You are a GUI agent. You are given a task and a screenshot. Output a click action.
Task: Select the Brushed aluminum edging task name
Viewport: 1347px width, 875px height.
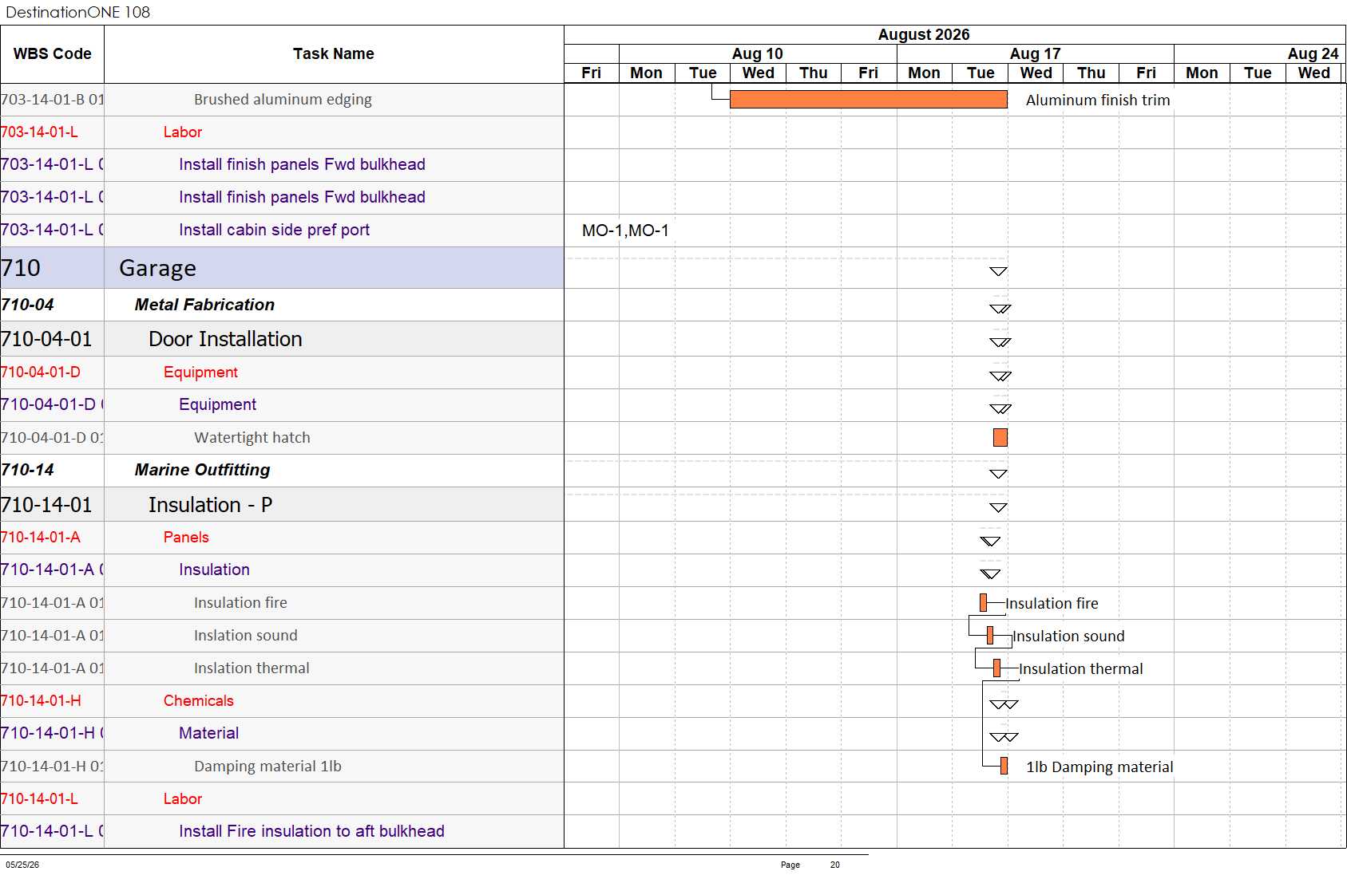pyautogui.click(x=283, y=100)
